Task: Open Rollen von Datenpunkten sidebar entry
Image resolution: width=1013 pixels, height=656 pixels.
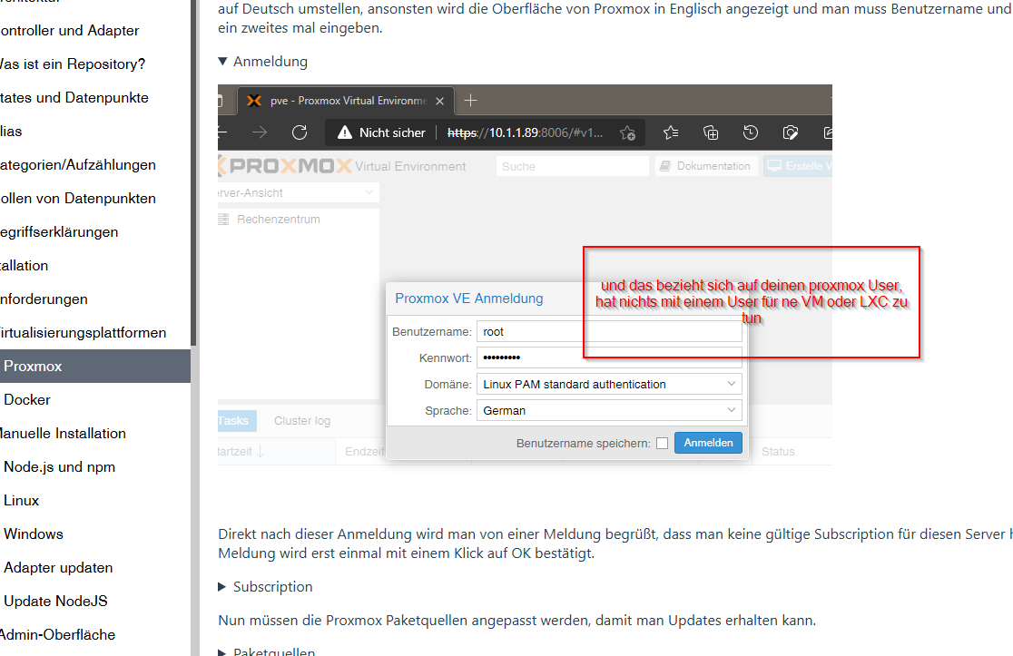Action: click(77, 198)
